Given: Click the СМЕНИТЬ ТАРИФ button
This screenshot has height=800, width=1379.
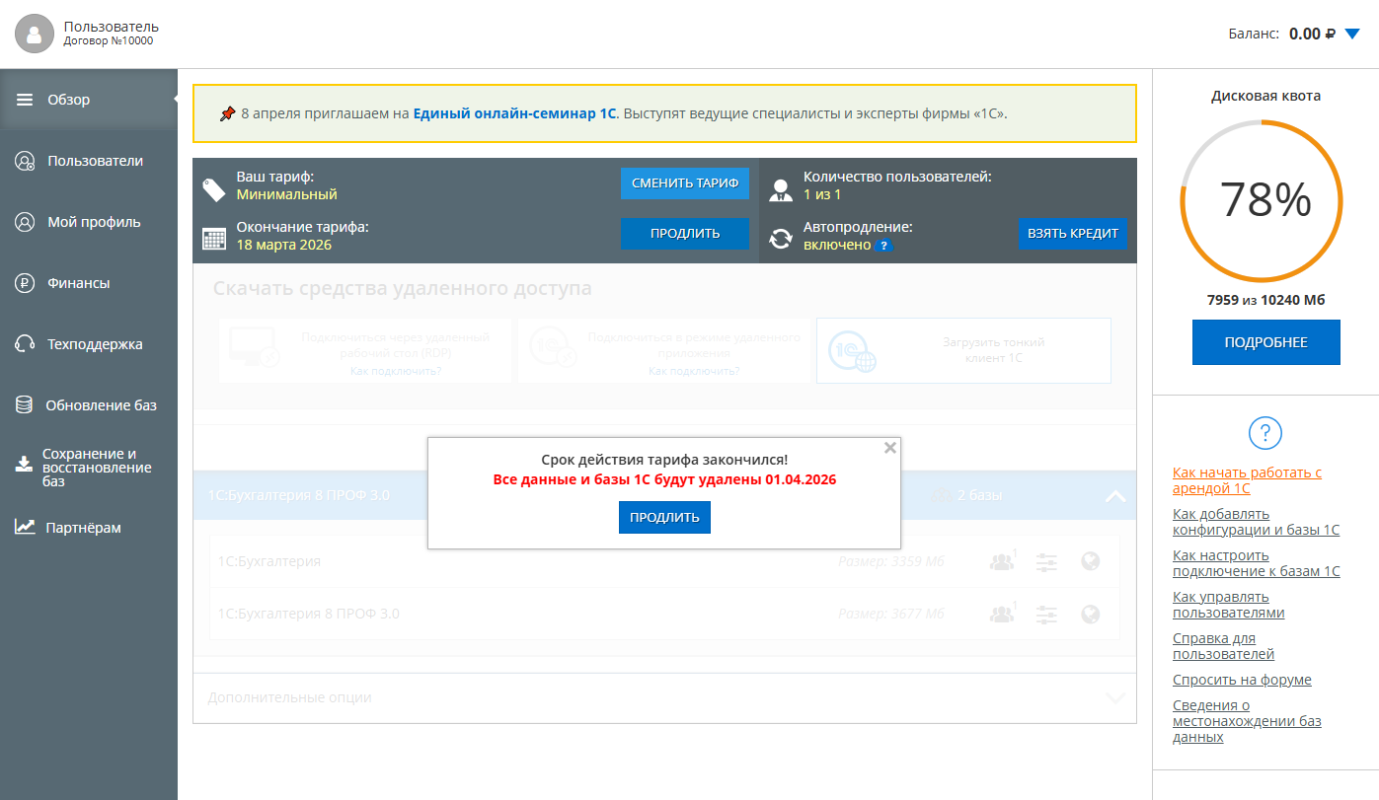Looking at the screenshot, I should (x=684, y=183).
